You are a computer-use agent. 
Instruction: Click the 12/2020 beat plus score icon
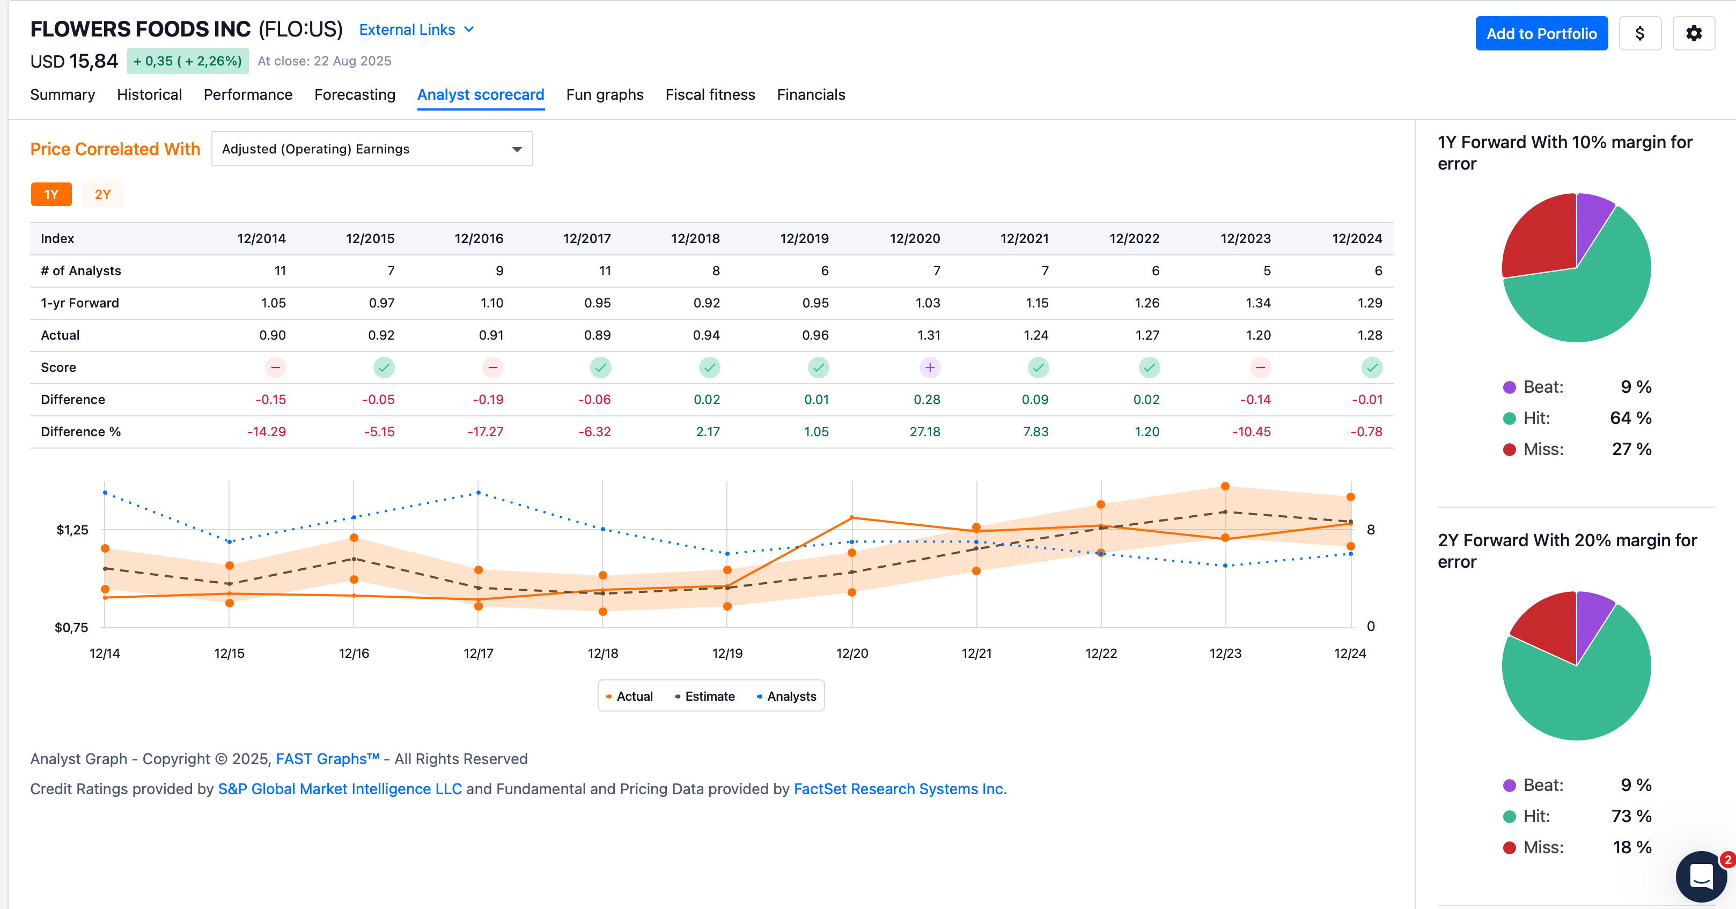point(929,368)
